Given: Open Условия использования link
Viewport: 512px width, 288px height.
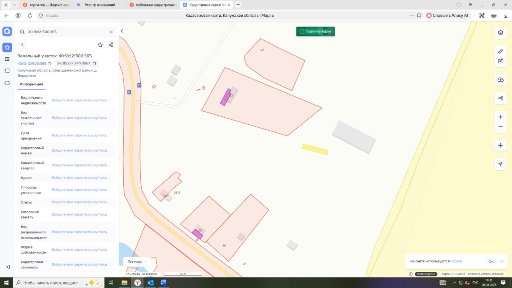Looking at the screenshot, I should (486, 274).
